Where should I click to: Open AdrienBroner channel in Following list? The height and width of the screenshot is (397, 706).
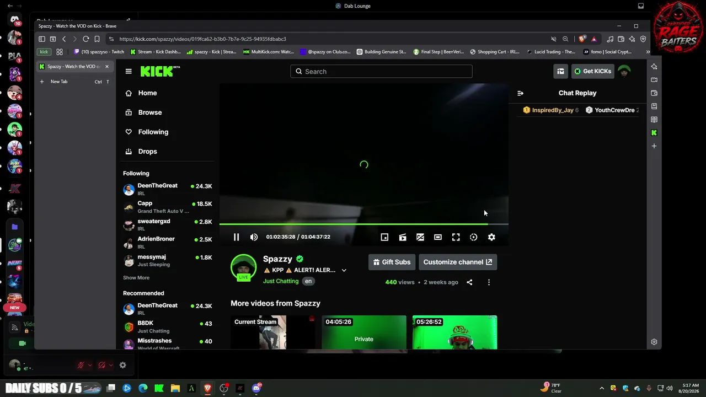[x=168, y=242]
